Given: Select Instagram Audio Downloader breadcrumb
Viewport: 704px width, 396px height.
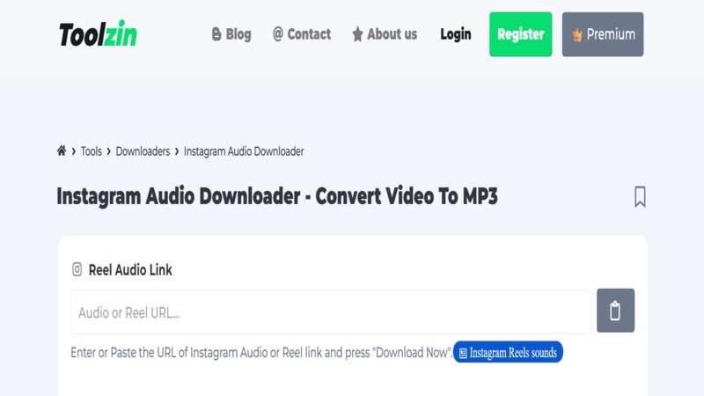Looking at the screenshot, I should (244, 151).
